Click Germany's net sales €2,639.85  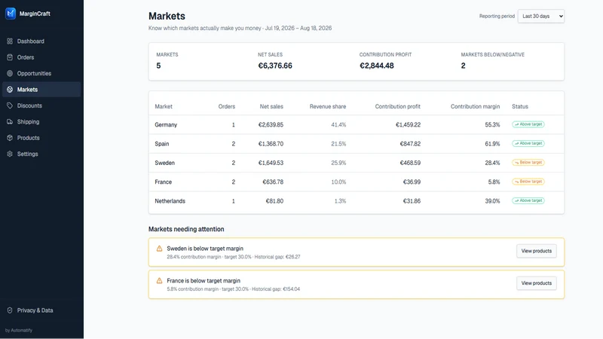[271, 125]
